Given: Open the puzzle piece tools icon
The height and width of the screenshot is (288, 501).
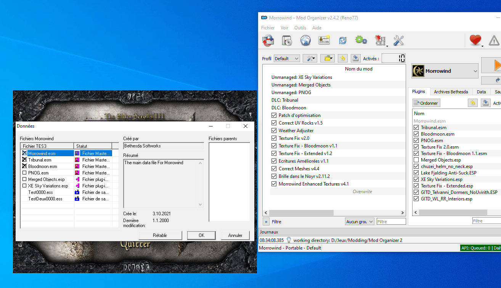Looking at the screenshot, I should click(x=380, y=40).
